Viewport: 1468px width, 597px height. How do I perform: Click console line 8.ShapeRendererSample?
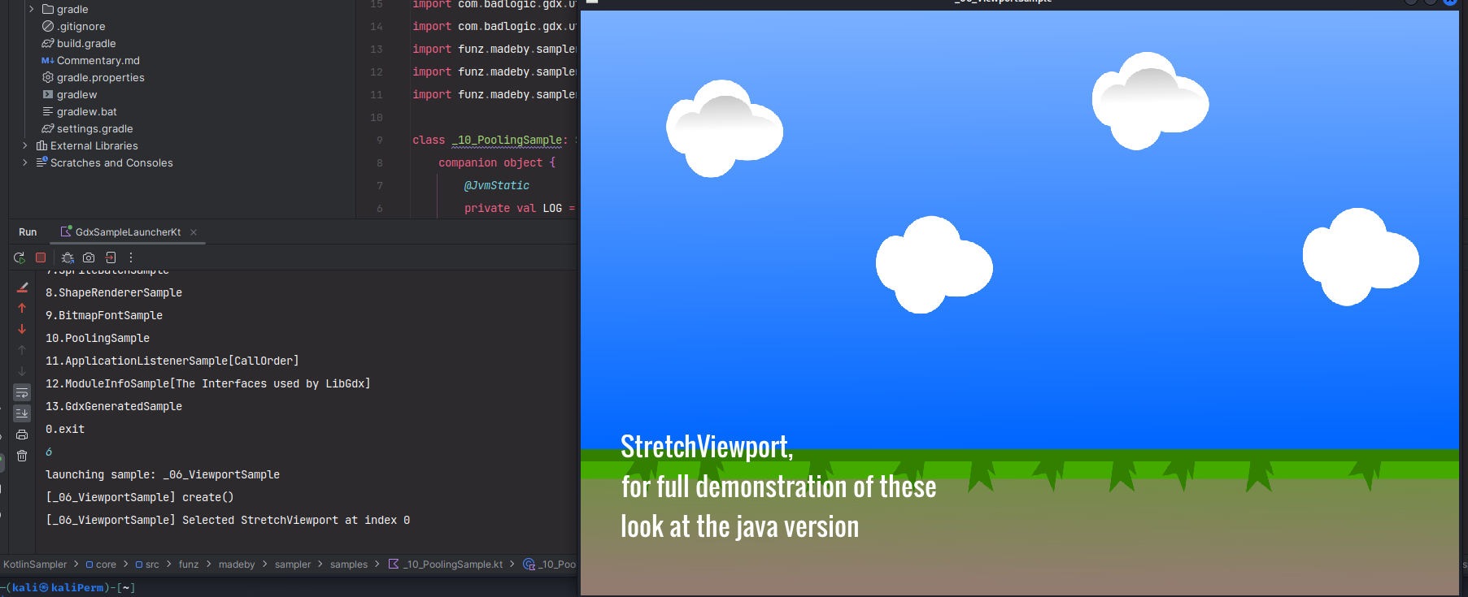(114, 293)
